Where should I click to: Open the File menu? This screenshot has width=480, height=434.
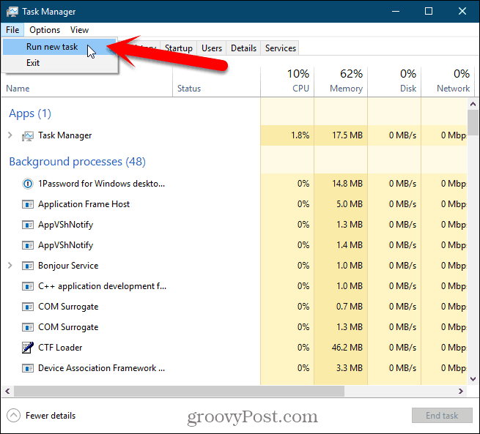tap(12, 30)
